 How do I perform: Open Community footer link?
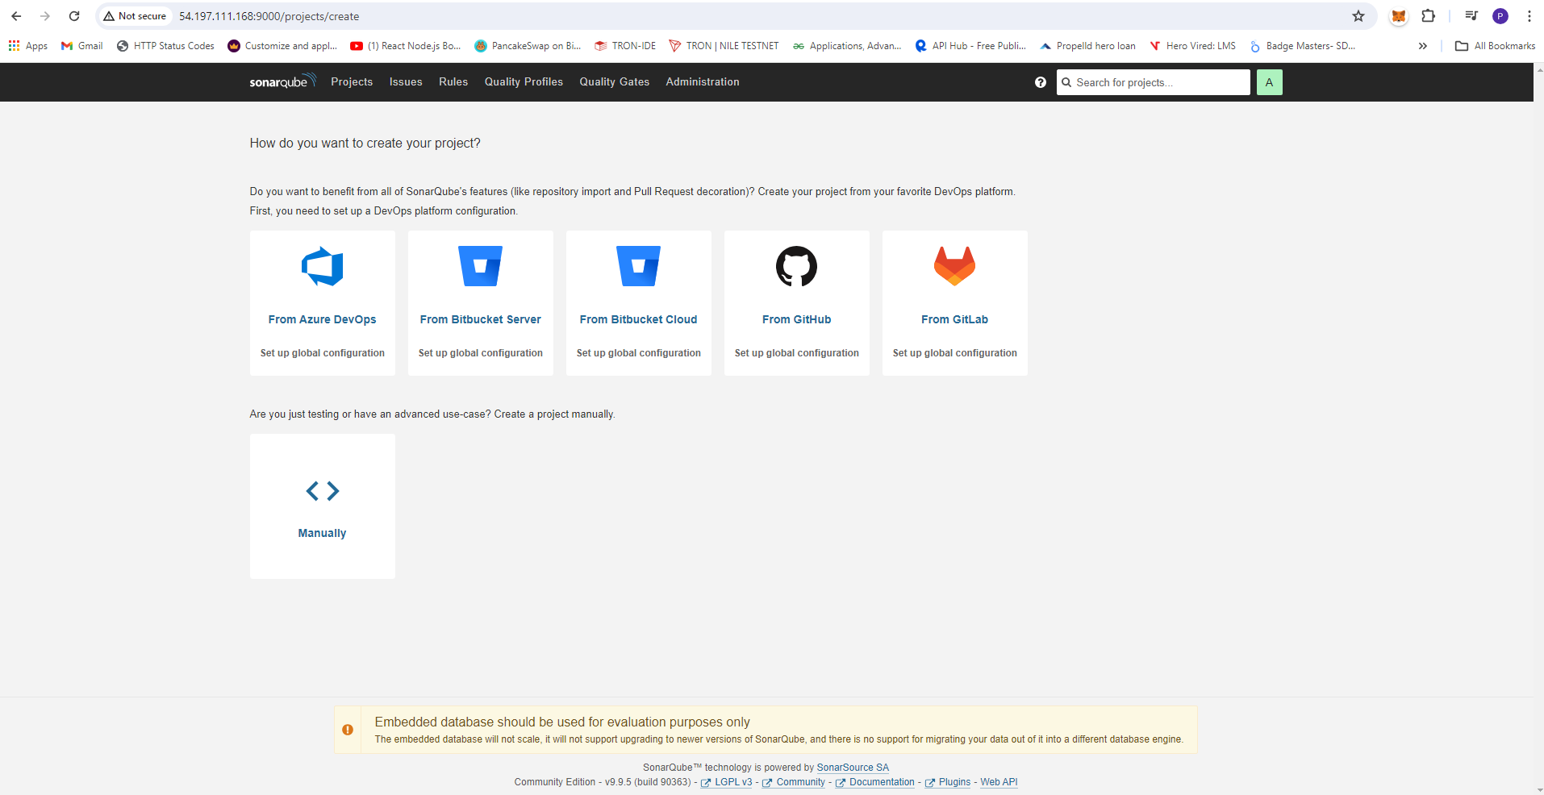point(800,782)
